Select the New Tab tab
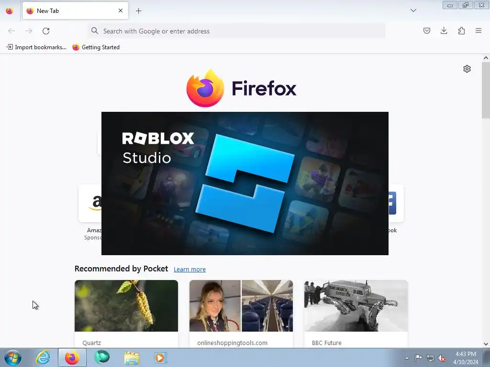 (x=75, y=11)
